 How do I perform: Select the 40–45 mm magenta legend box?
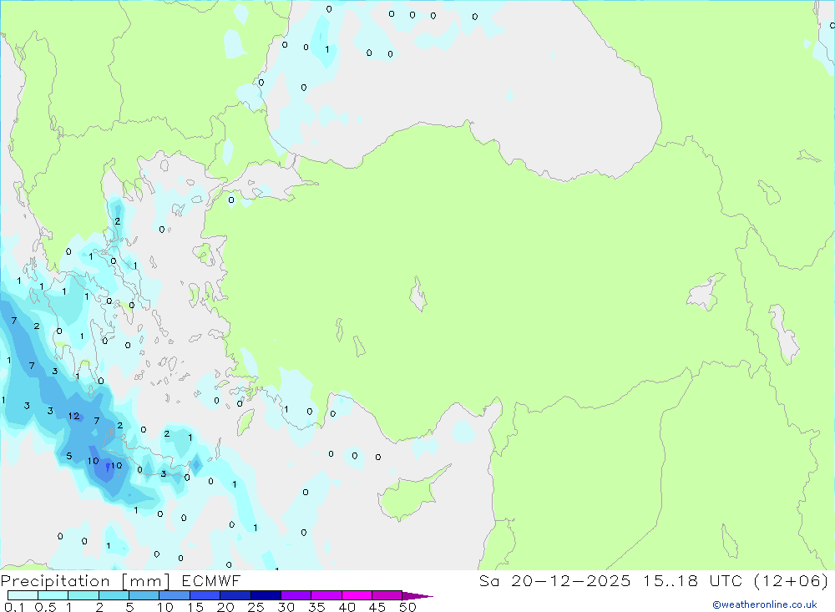tap(357, 595)
